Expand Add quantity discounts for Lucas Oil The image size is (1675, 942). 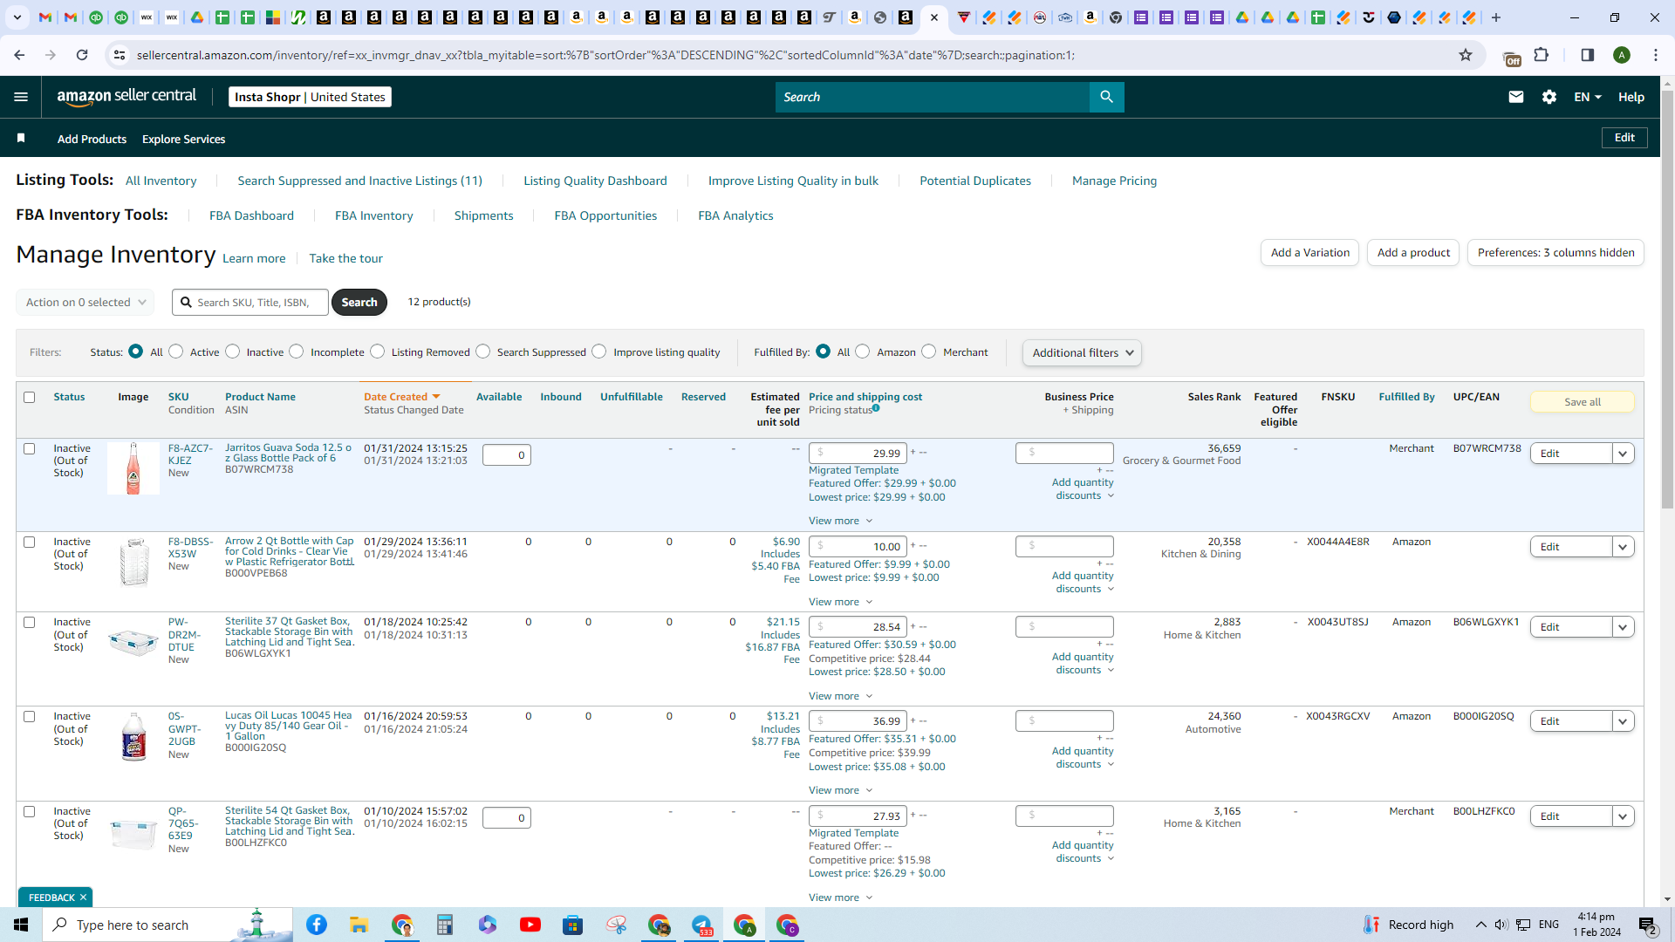(x=1083, y=757)
